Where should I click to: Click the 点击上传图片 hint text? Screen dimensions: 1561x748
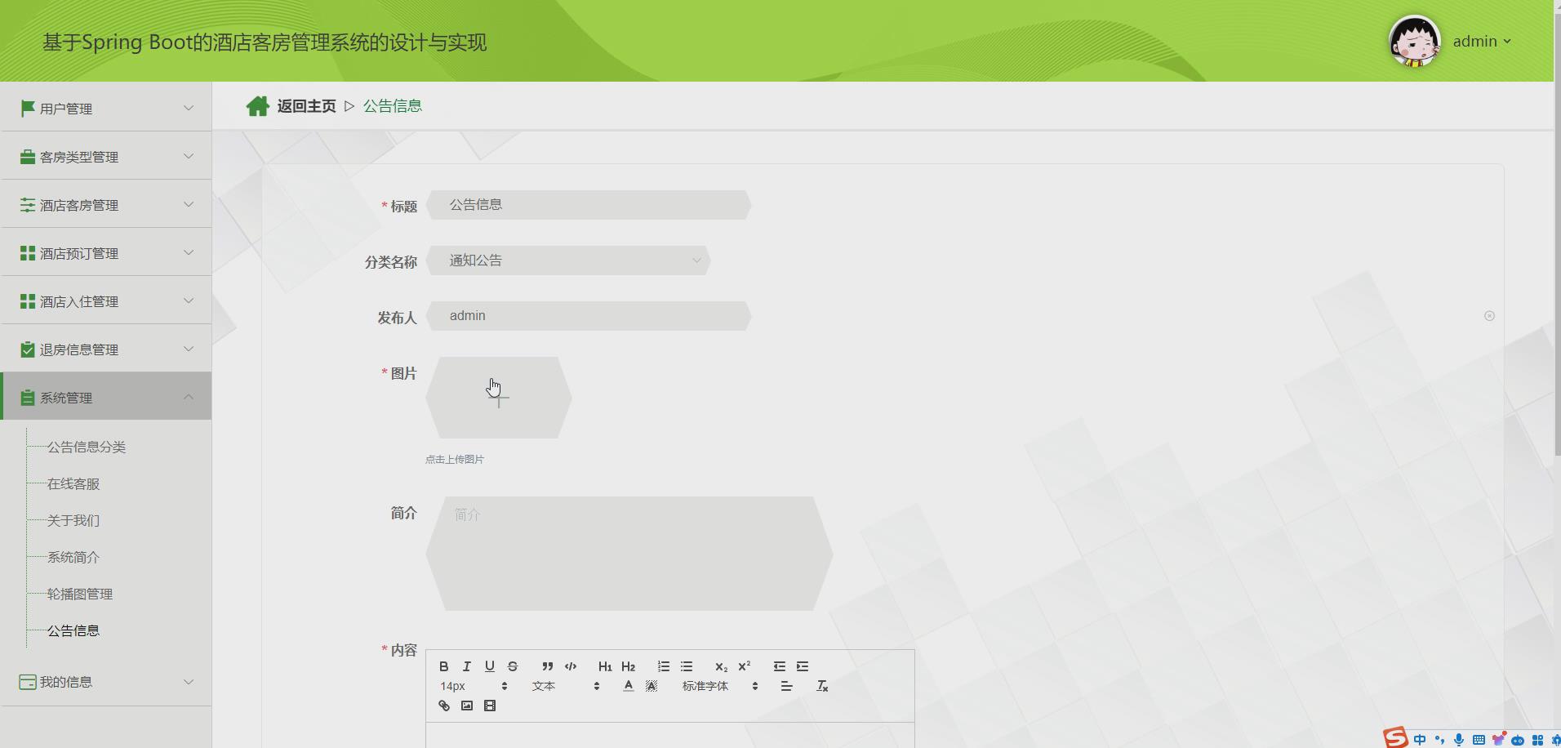pyautogui.click(x=455, y=460)
